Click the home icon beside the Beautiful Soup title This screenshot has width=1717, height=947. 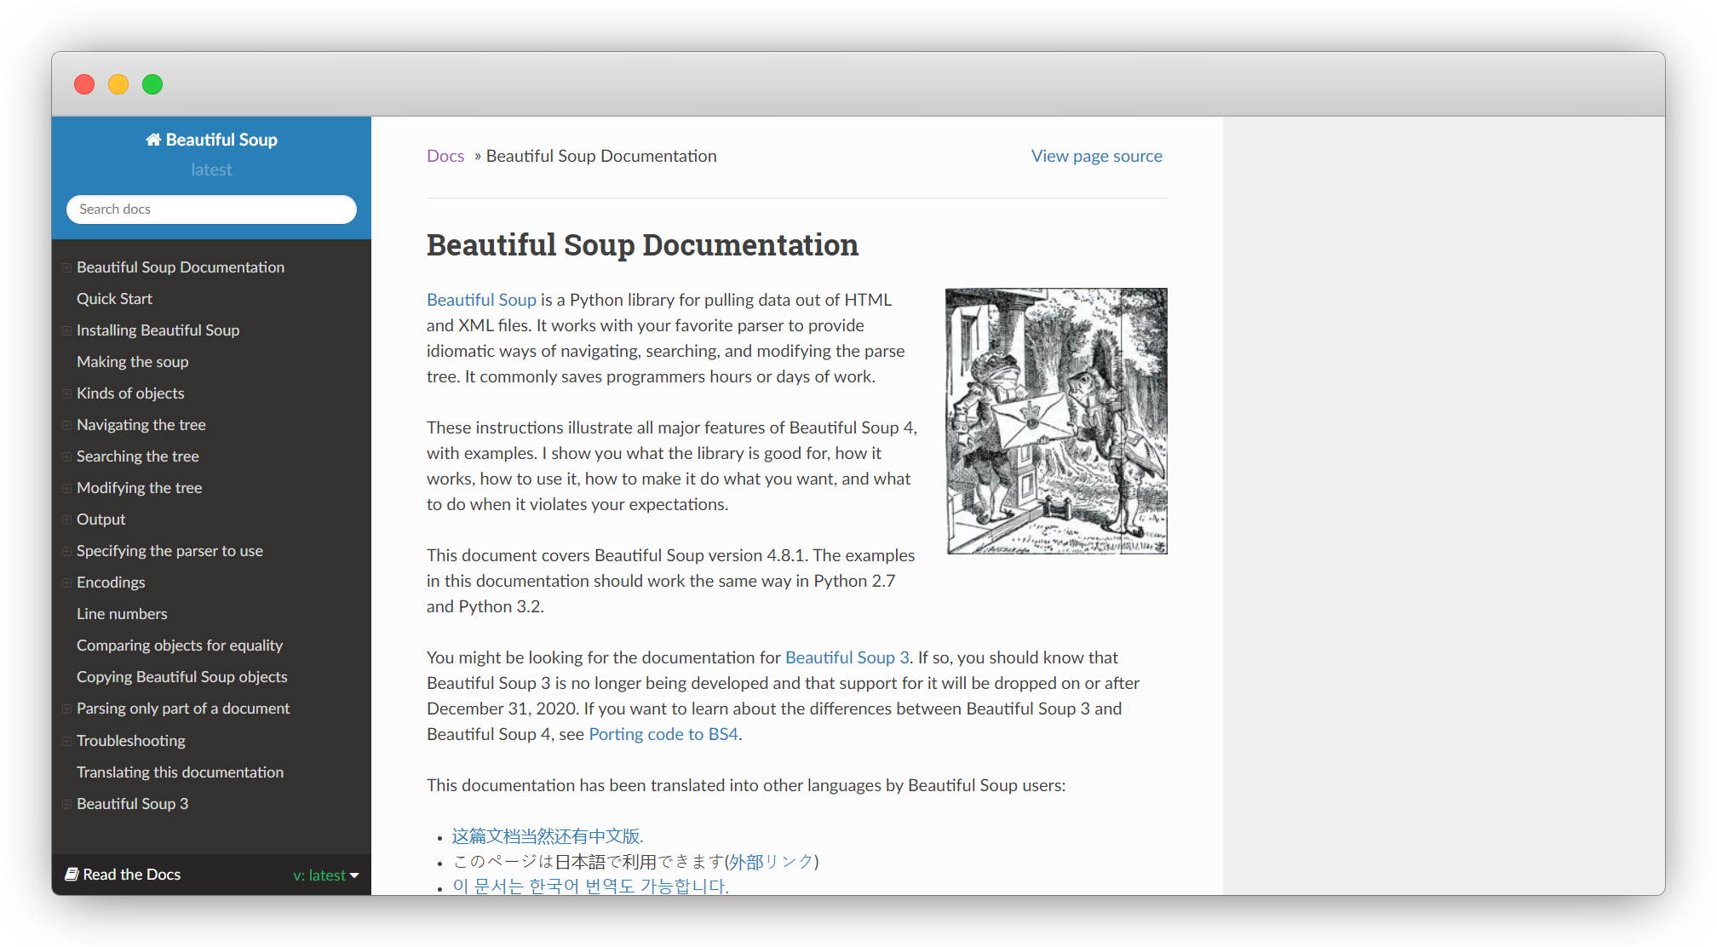click(153, 140)
